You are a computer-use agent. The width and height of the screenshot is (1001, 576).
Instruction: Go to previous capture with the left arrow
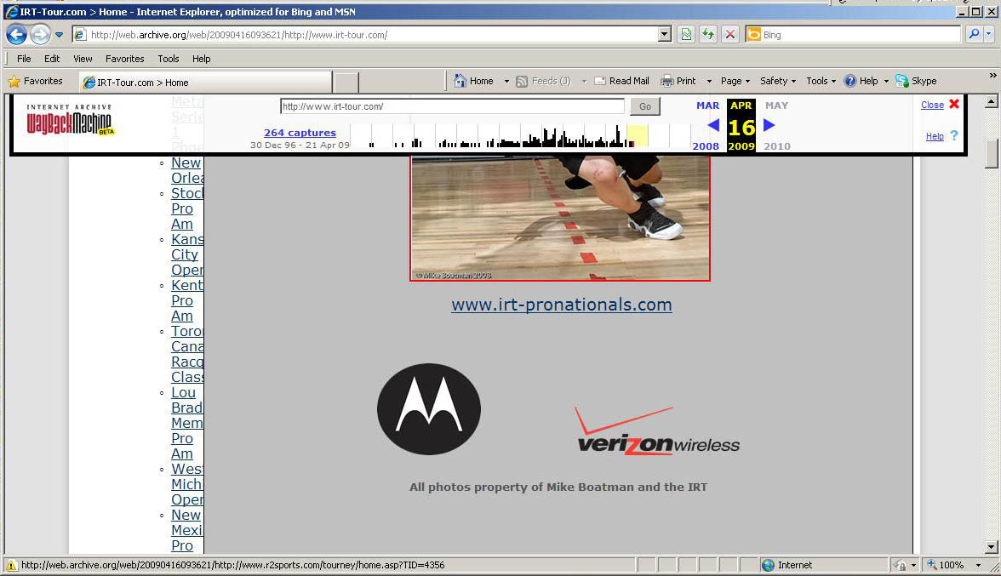pyautogui.click(x=713, y=125)
